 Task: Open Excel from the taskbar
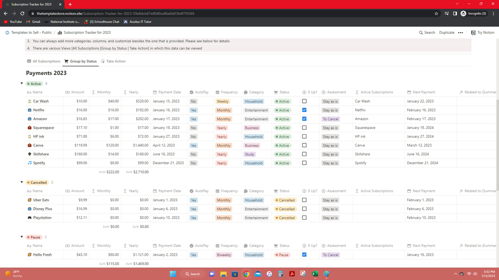(315, 274)
